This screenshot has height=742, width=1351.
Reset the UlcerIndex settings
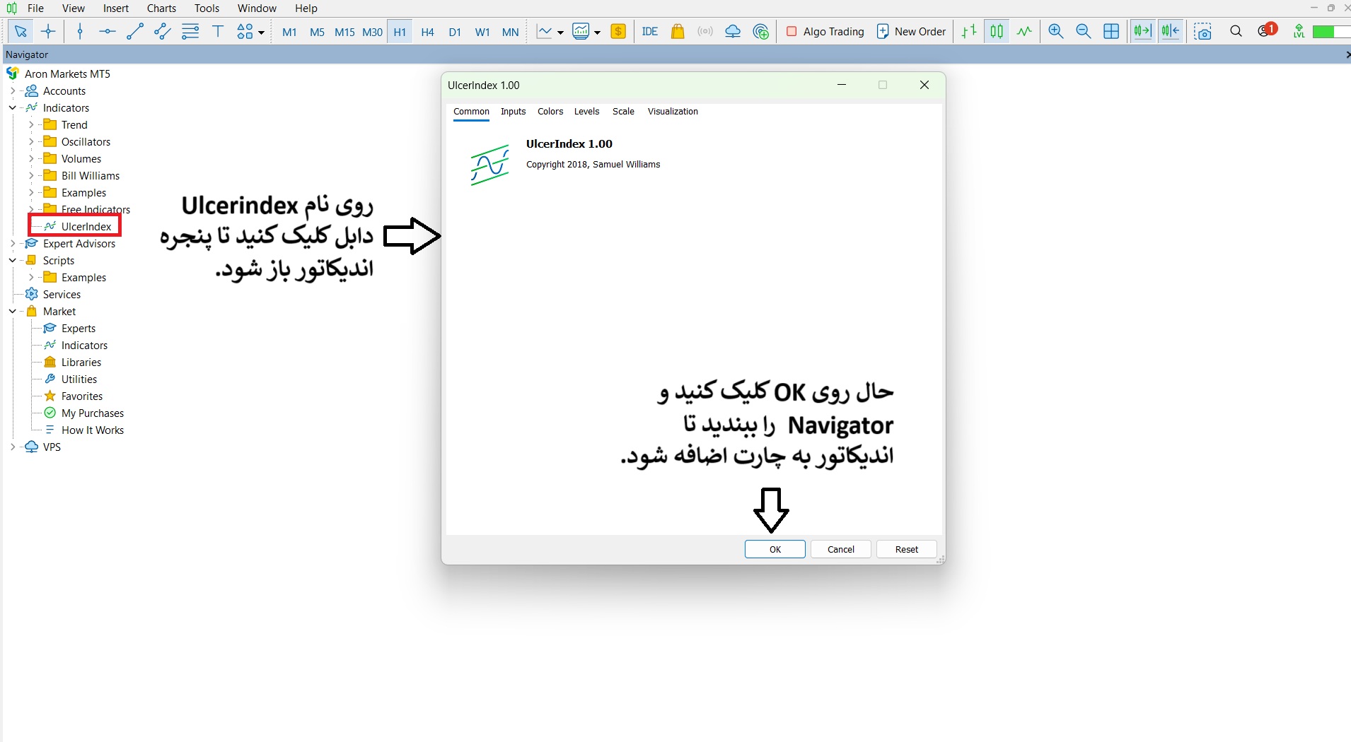[907, 549]
